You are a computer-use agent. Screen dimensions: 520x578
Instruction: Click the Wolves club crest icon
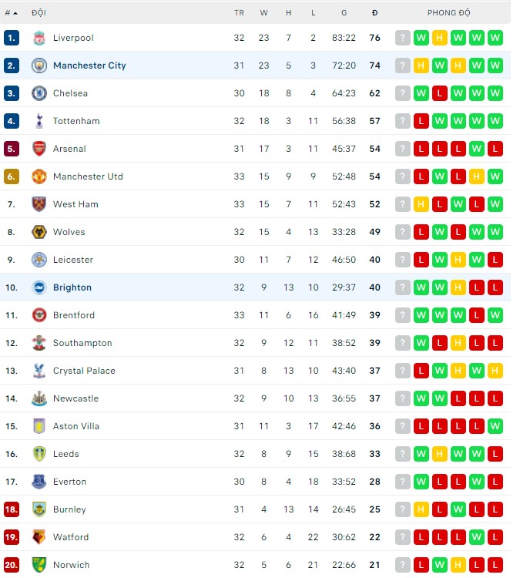tap(39, 232)
